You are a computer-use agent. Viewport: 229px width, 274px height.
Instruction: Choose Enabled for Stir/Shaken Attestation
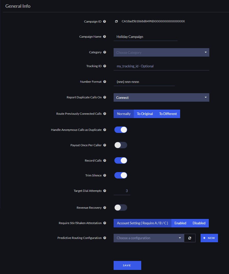(180, 223)
